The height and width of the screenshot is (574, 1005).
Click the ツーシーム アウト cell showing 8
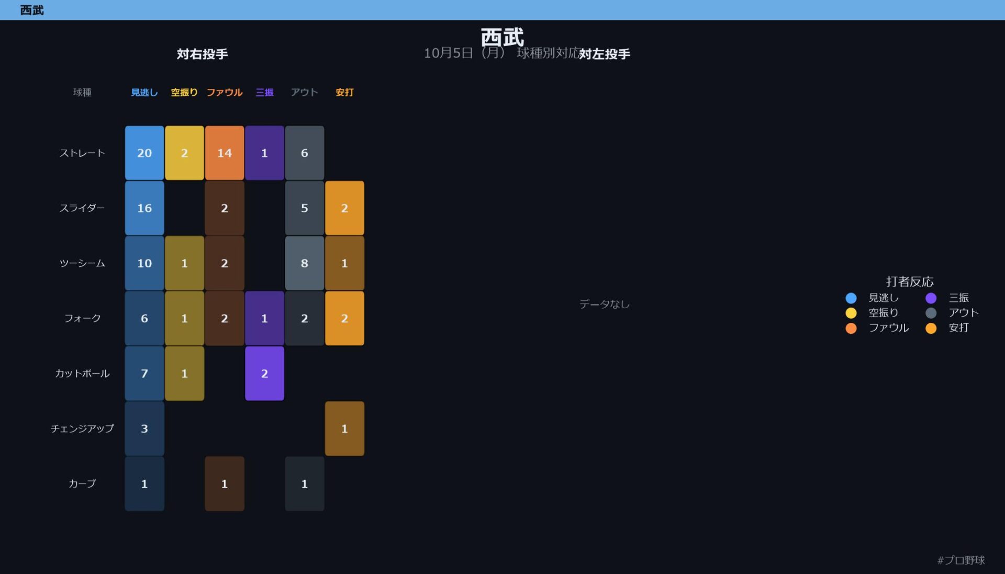tap(305, 263)
